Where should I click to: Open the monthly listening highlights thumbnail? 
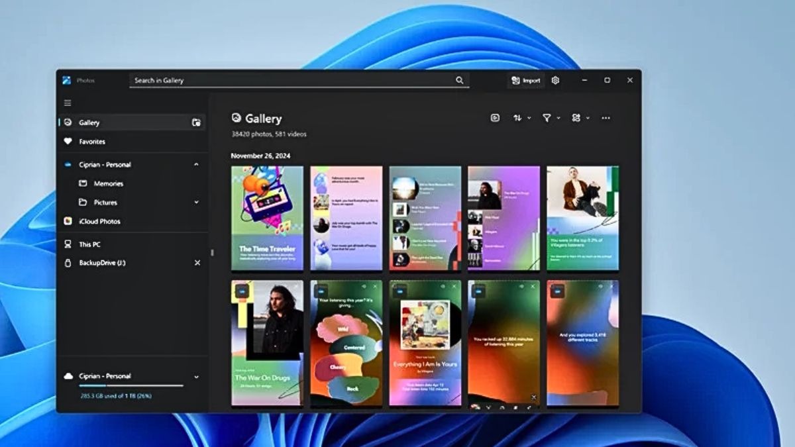click(x=346, y=218)
